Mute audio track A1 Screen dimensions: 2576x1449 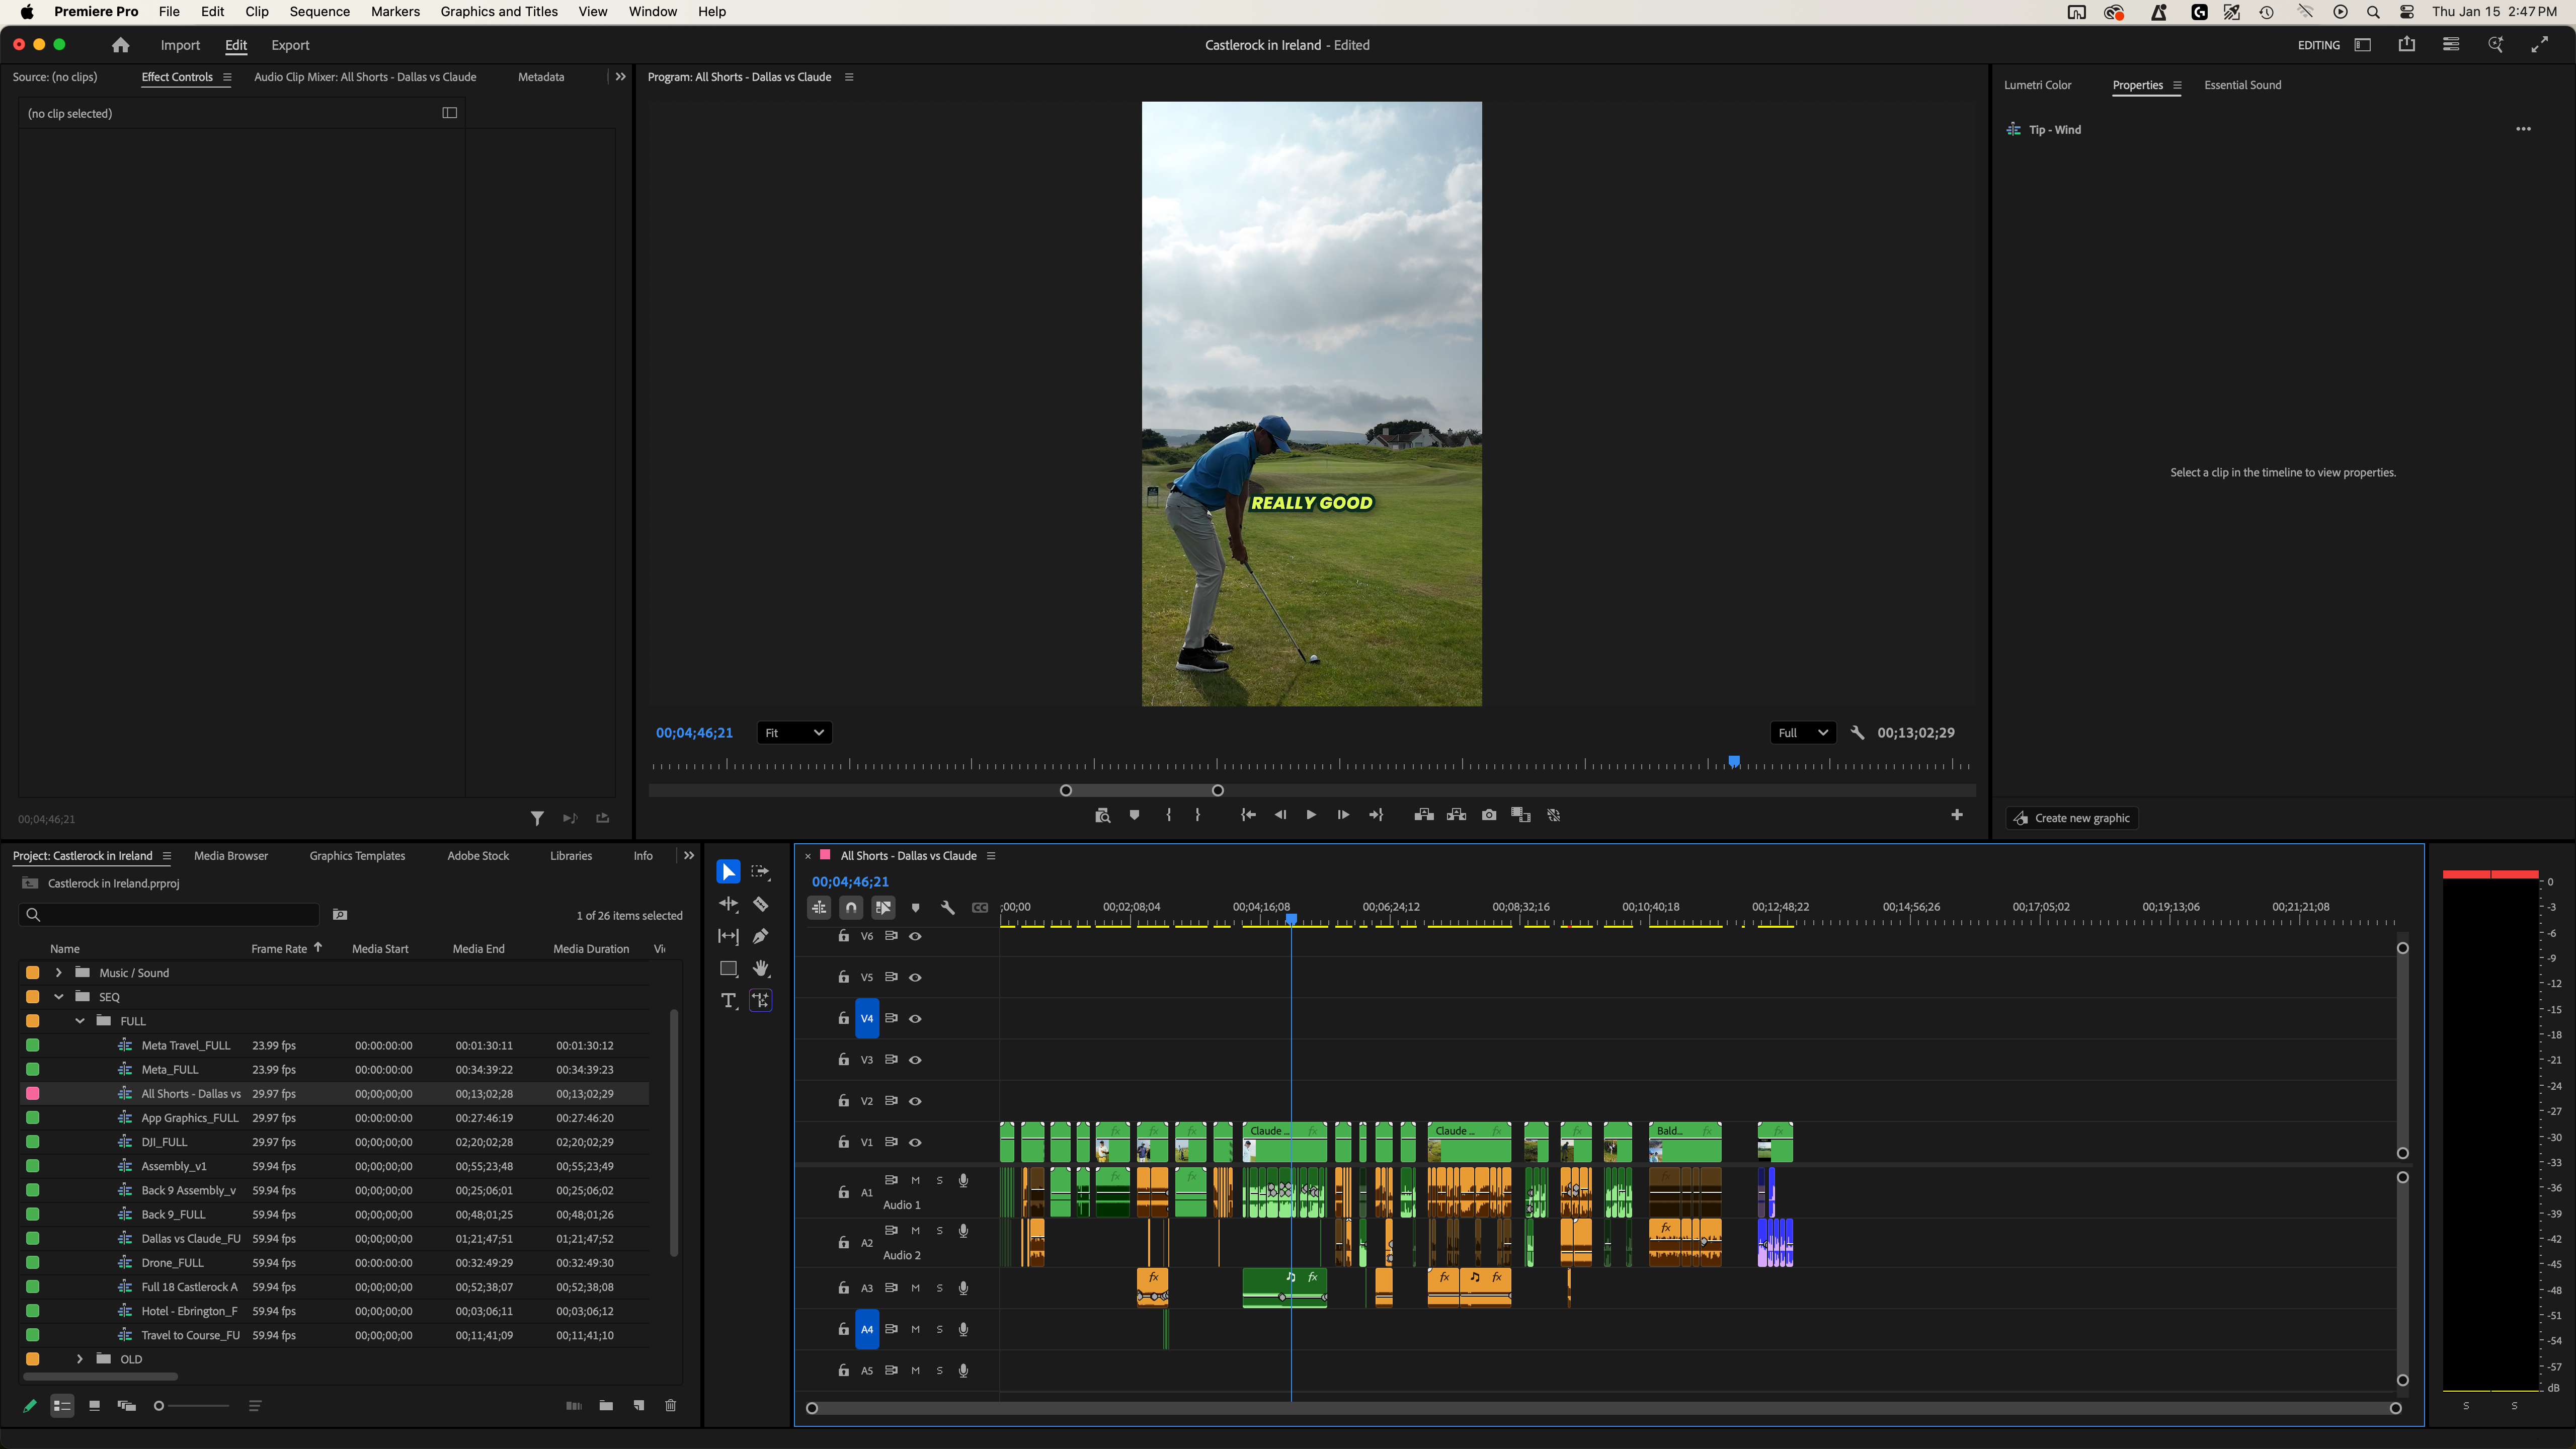point(915,1180)
